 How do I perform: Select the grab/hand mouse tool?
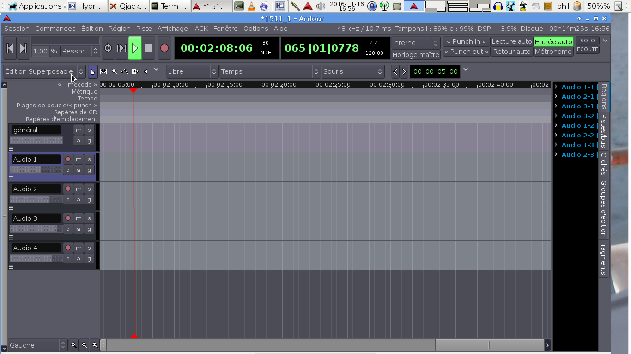93,71
